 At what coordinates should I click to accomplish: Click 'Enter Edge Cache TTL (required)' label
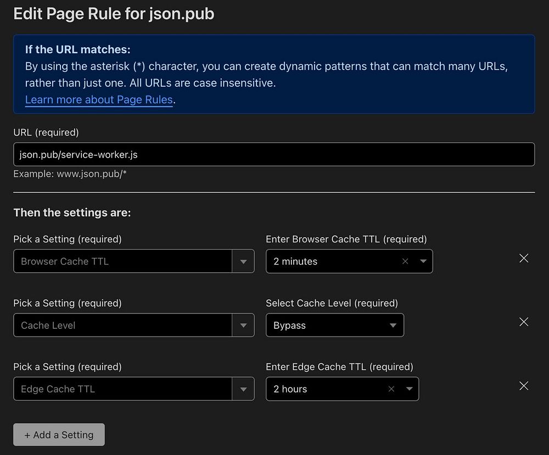coord(340,367)
